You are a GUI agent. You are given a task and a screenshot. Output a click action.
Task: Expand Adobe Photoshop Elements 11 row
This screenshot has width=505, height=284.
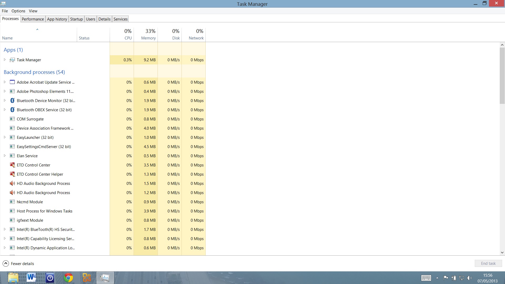coord(5,91)
